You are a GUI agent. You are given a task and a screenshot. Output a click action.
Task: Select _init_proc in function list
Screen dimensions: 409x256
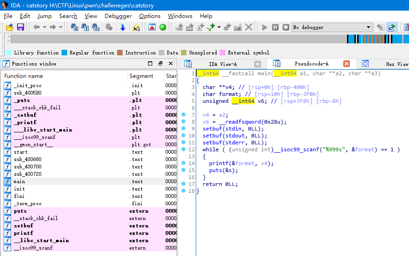[x=90, y=85]
